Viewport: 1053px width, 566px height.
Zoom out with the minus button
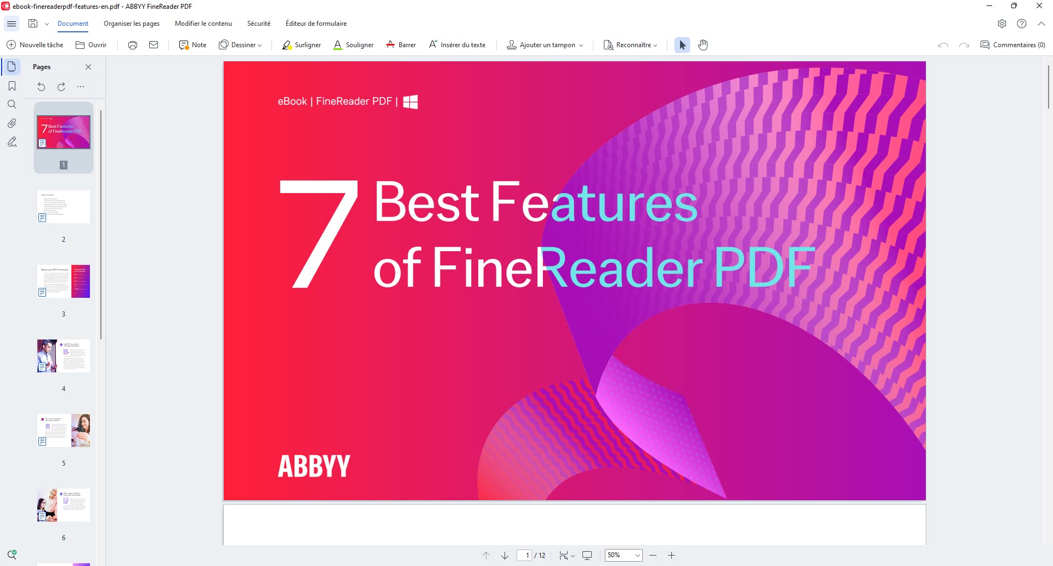(653, 556)
